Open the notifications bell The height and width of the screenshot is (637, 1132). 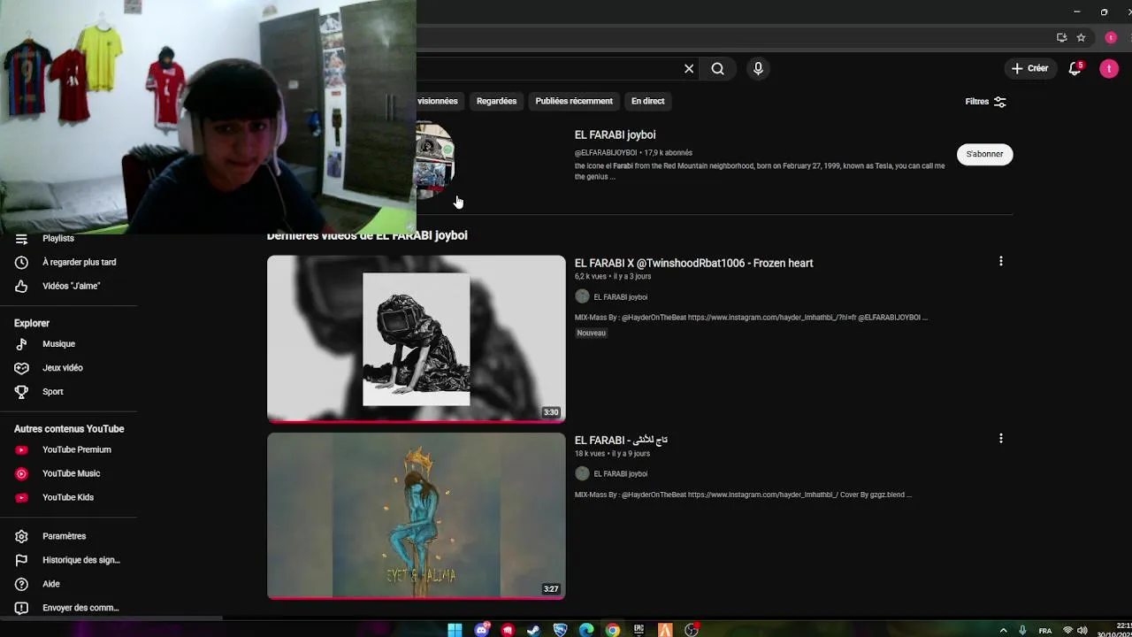[x=1075, y=68]
